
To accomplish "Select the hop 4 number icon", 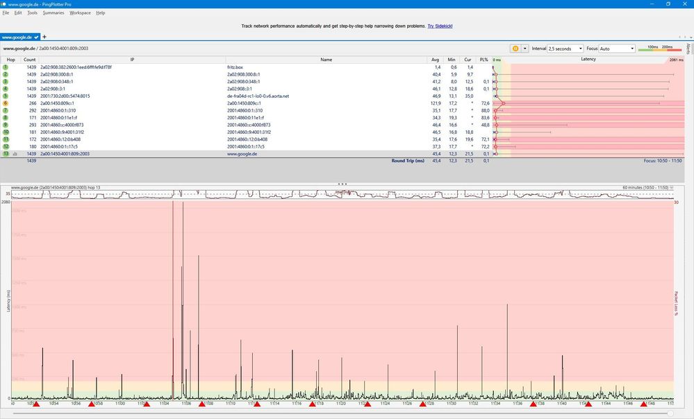I will (6, 89).
